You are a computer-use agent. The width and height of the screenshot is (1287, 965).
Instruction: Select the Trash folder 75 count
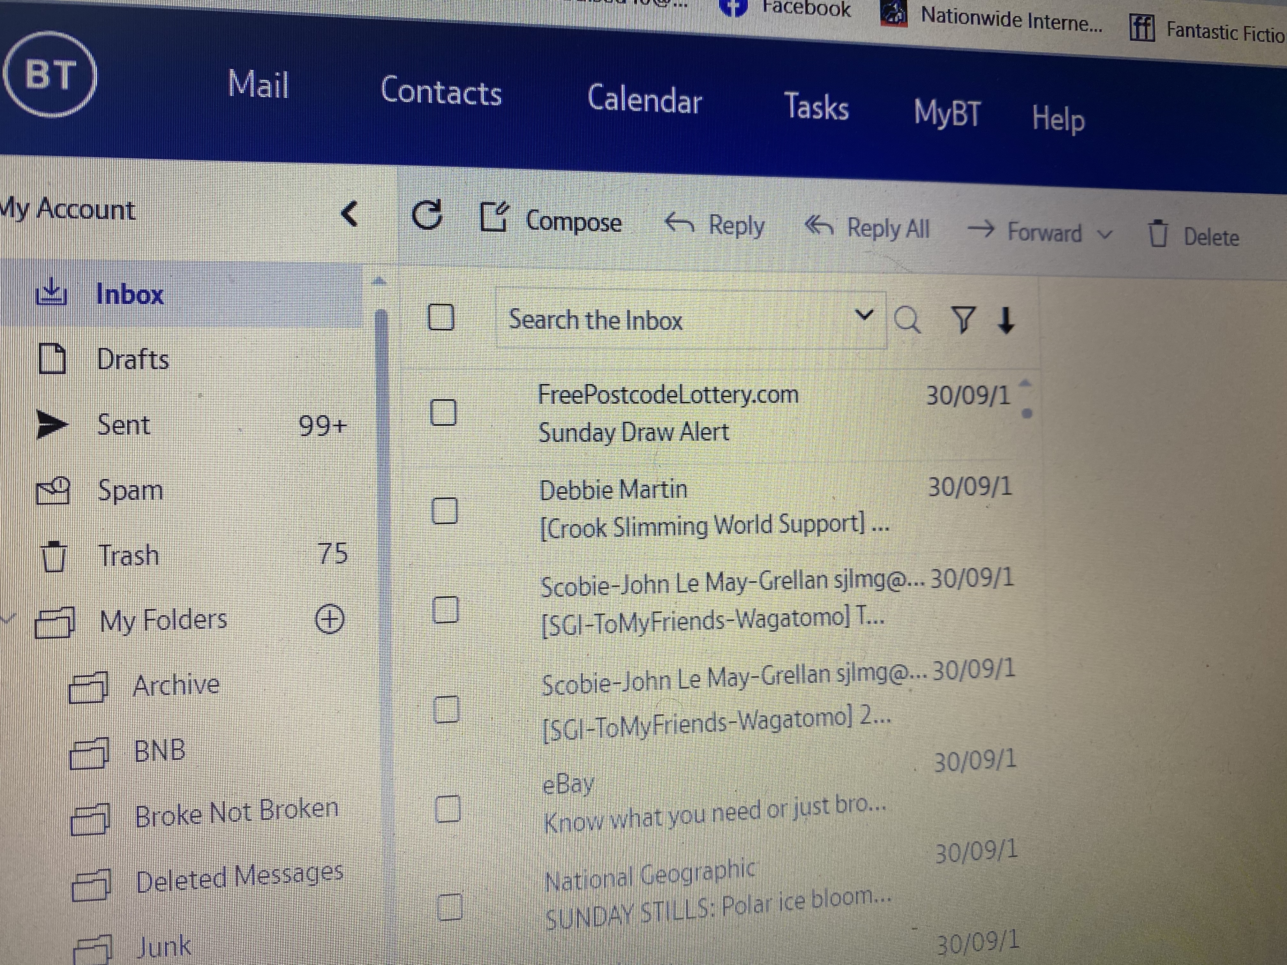333,553
